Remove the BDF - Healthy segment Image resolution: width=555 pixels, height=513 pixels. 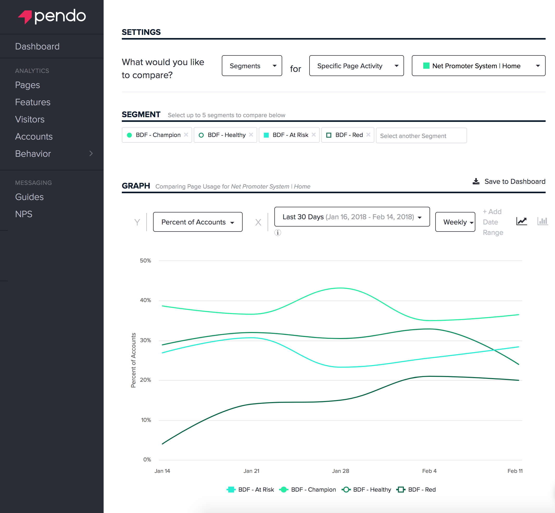(x=251, y=135)
